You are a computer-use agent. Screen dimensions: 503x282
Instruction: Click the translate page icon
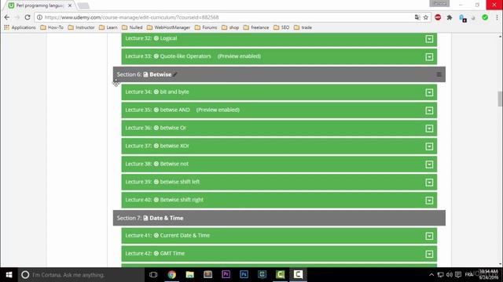(x=417, y=17)
